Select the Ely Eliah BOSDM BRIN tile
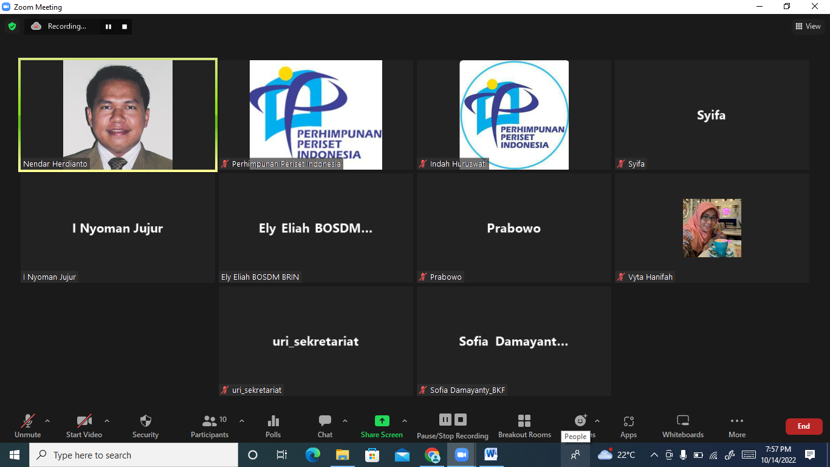The height and width of the screenshot is (467, 830). 316,228
